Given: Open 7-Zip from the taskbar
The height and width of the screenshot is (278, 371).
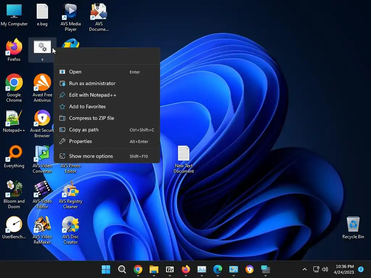Looking at the screenshot, I should tap(170, 269).
